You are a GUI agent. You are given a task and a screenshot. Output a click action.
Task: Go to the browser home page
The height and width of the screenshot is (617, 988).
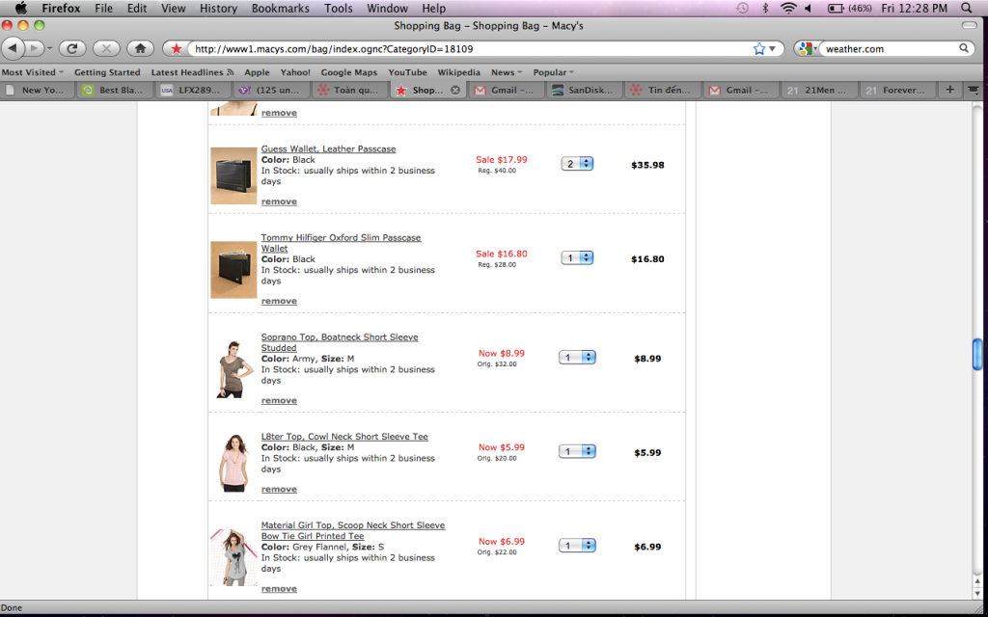point(140,48)
